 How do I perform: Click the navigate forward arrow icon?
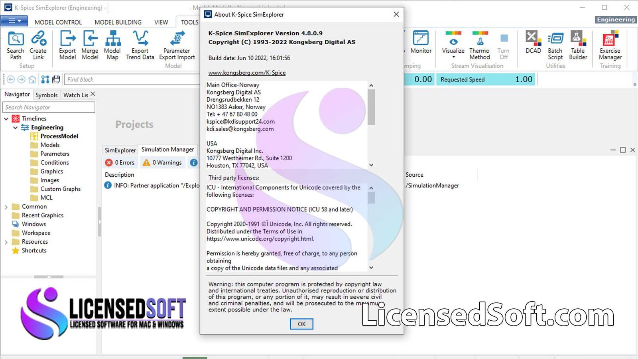coord(22,79)
